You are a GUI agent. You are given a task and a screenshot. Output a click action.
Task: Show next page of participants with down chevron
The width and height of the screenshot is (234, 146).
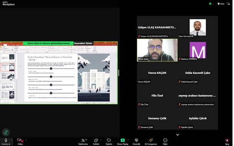[x=177, y=135]
